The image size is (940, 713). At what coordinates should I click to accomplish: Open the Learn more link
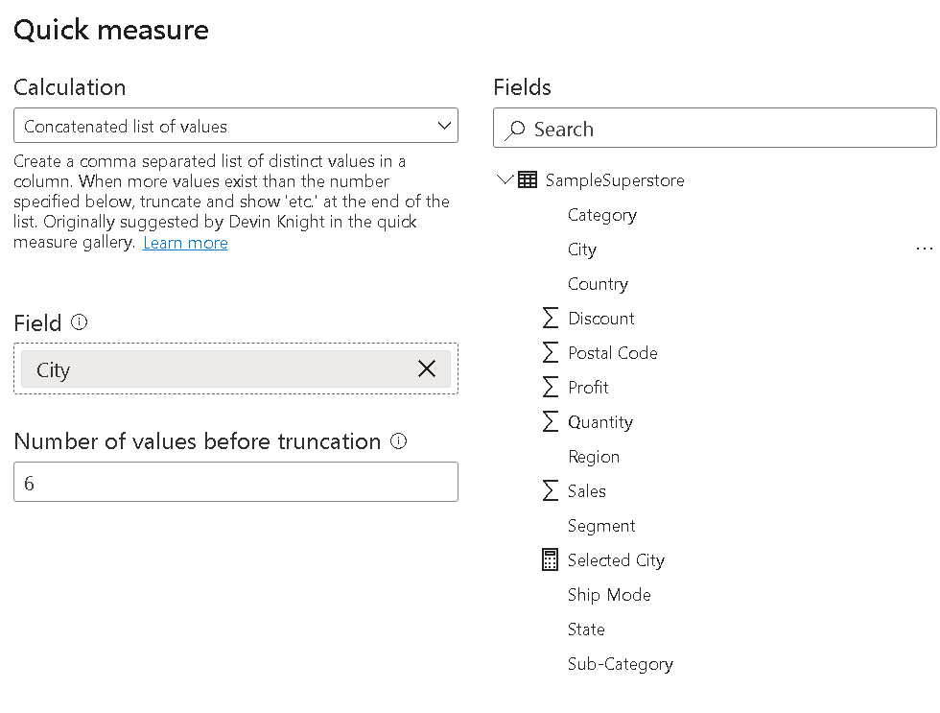185,243
